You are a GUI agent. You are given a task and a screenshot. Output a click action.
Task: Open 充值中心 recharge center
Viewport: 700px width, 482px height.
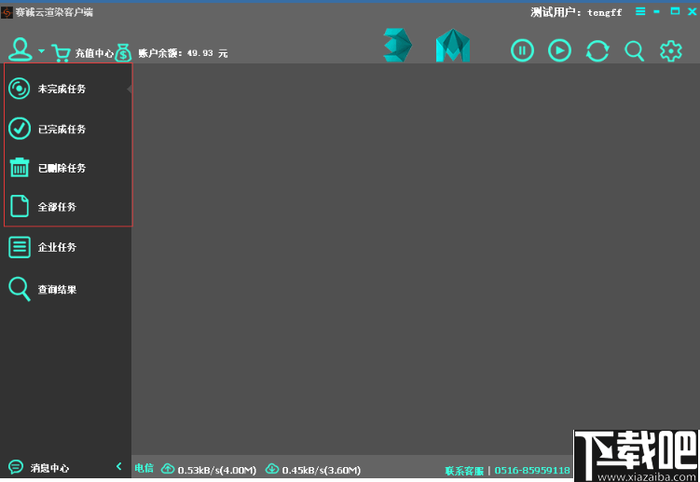pyautogui.click(x=94, y=53)
